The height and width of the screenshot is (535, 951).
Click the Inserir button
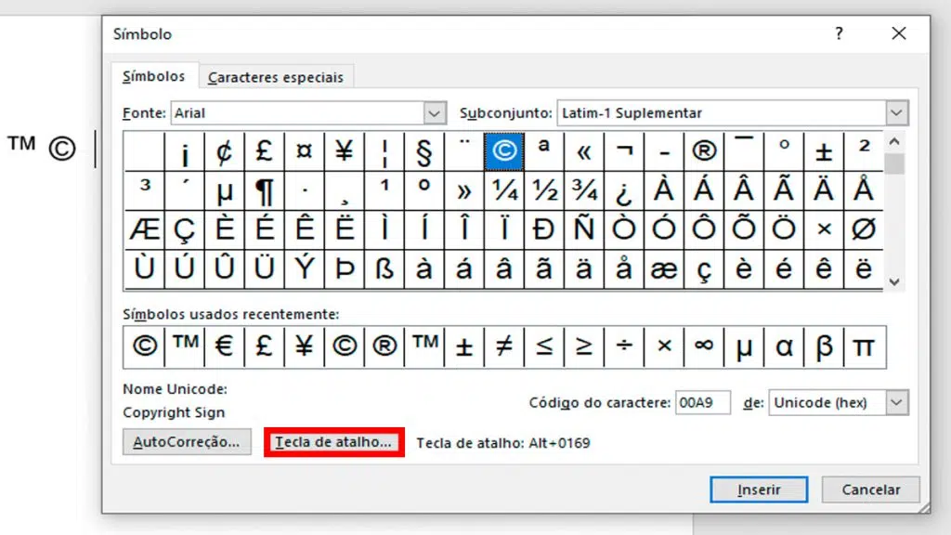[758, 489]
